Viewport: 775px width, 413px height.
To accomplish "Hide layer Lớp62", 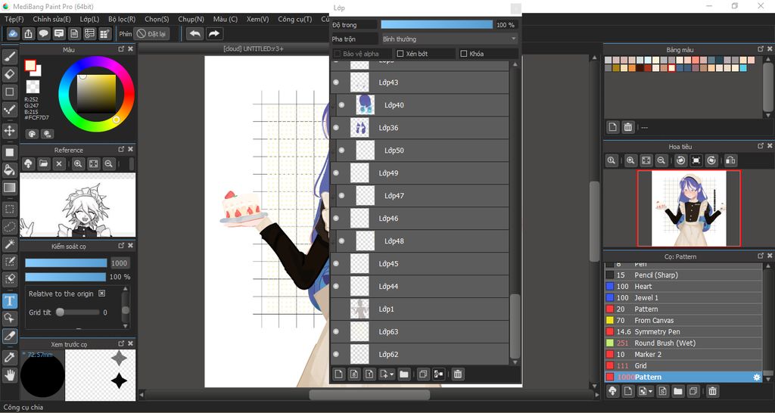I will (x=336, y=354).
